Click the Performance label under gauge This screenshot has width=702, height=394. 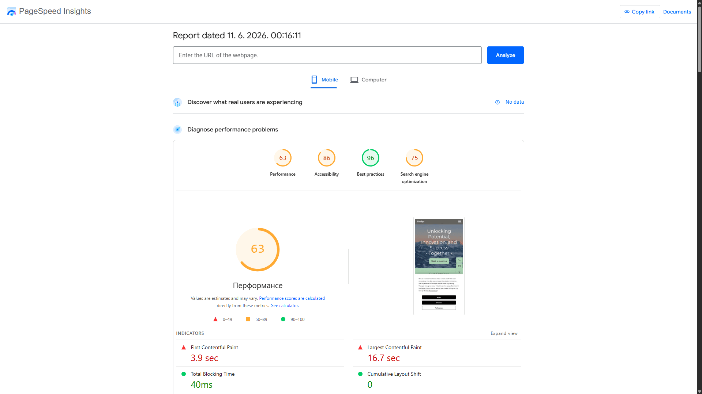pos(283,174)
